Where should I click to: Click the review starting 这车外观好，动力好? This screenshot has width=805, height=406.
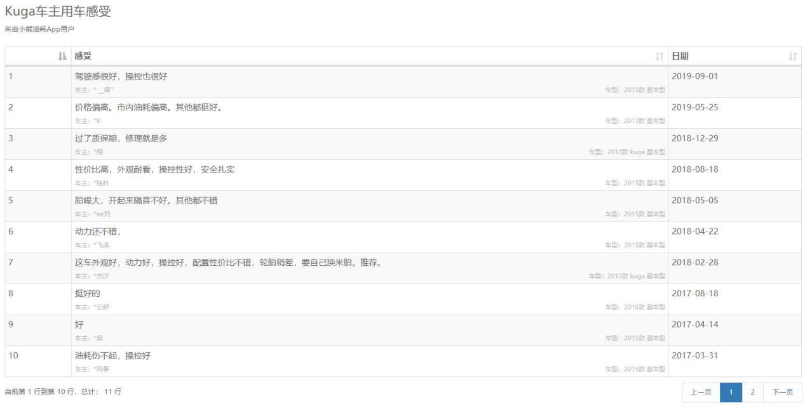click(228, 263)
